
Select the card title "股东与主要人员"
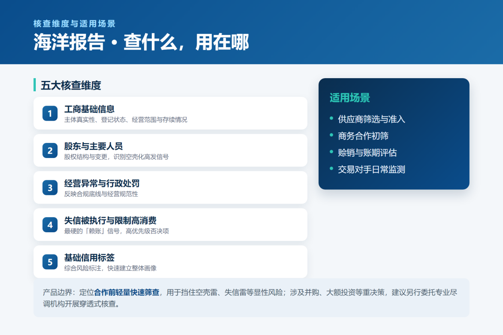pos(93,146)
